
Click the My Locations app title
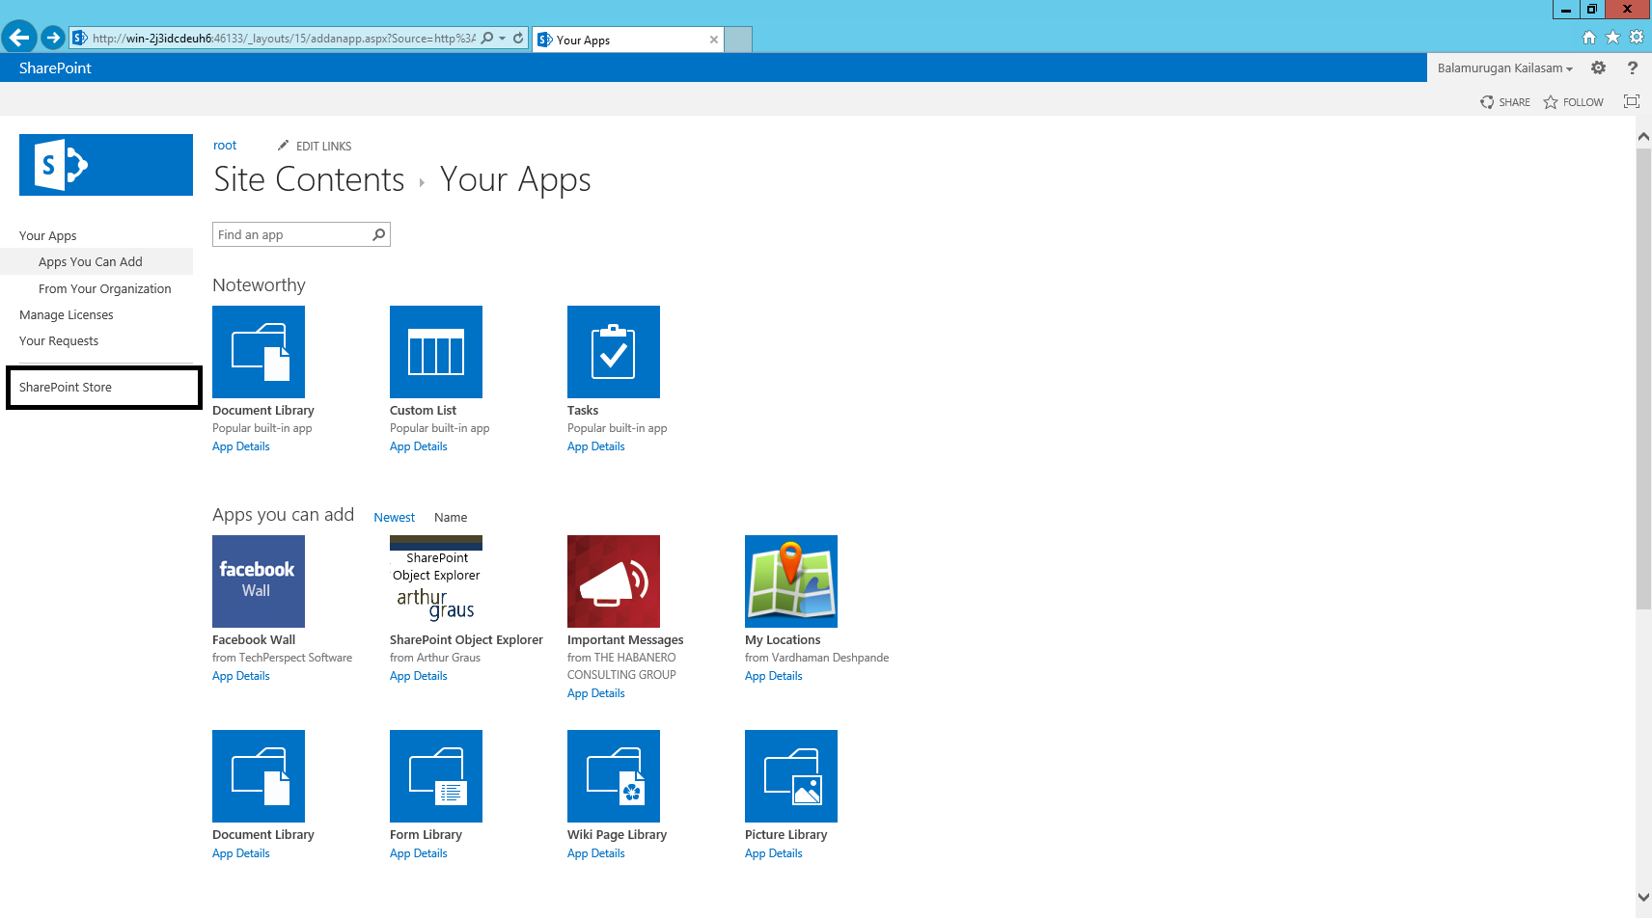pos(783,639)
